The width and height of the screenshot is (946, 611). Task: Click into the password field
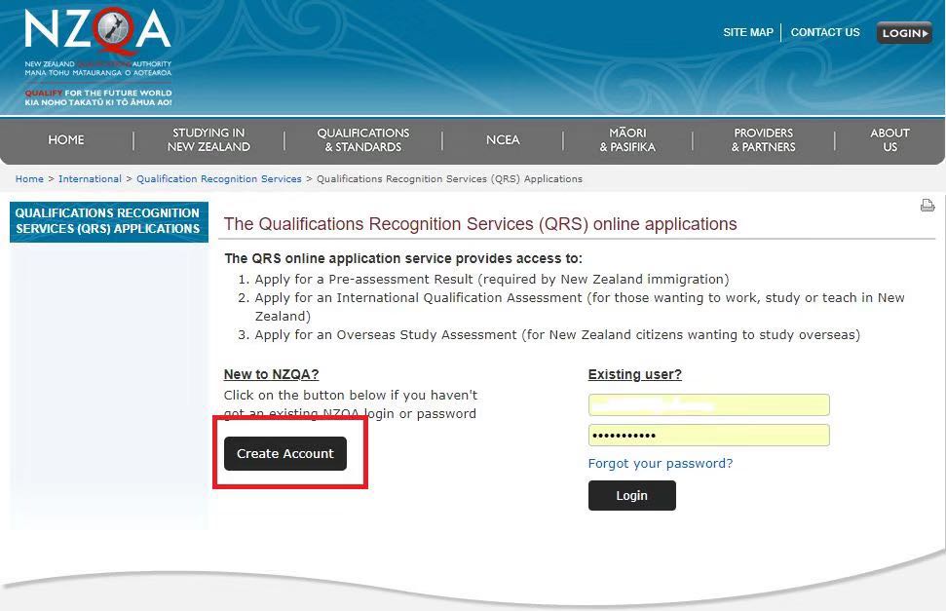click(x=708, y=436)
